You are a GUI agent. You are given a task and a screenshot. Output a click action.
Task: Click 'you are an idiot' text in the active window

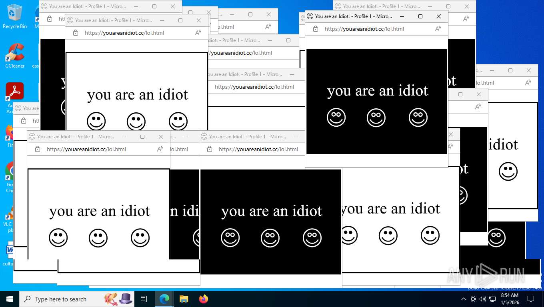pyautogui.click(x=377, y=91)
